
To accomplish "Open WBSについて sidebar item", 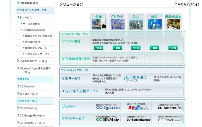I will (x=33, y=42).
